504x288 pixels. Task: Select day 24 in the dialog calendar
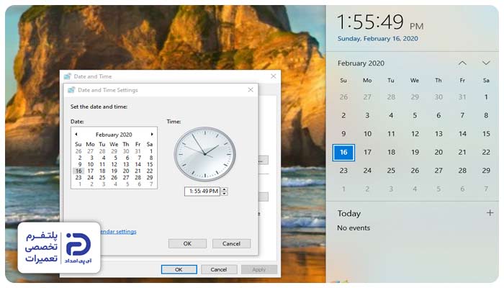(90, 177)
